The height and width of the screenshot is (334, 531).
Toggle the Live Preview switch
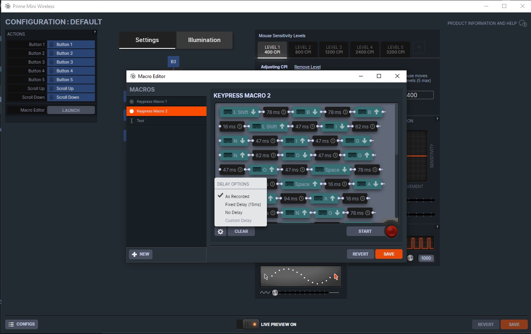point(248,324)
